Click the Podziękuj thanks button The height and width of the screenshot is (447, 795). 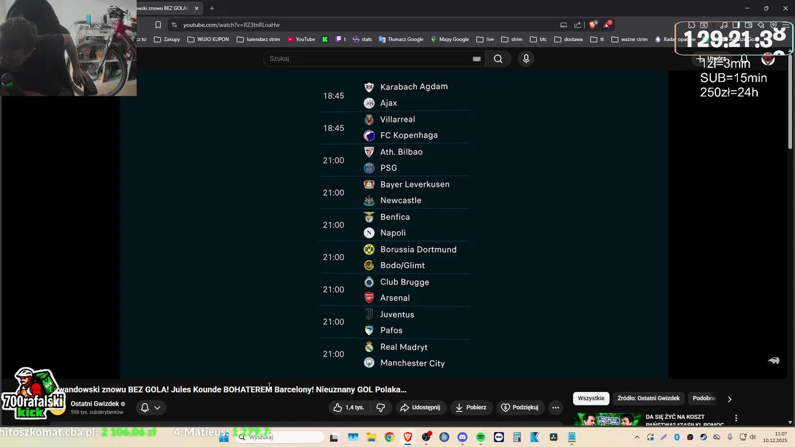click(520, 407)
